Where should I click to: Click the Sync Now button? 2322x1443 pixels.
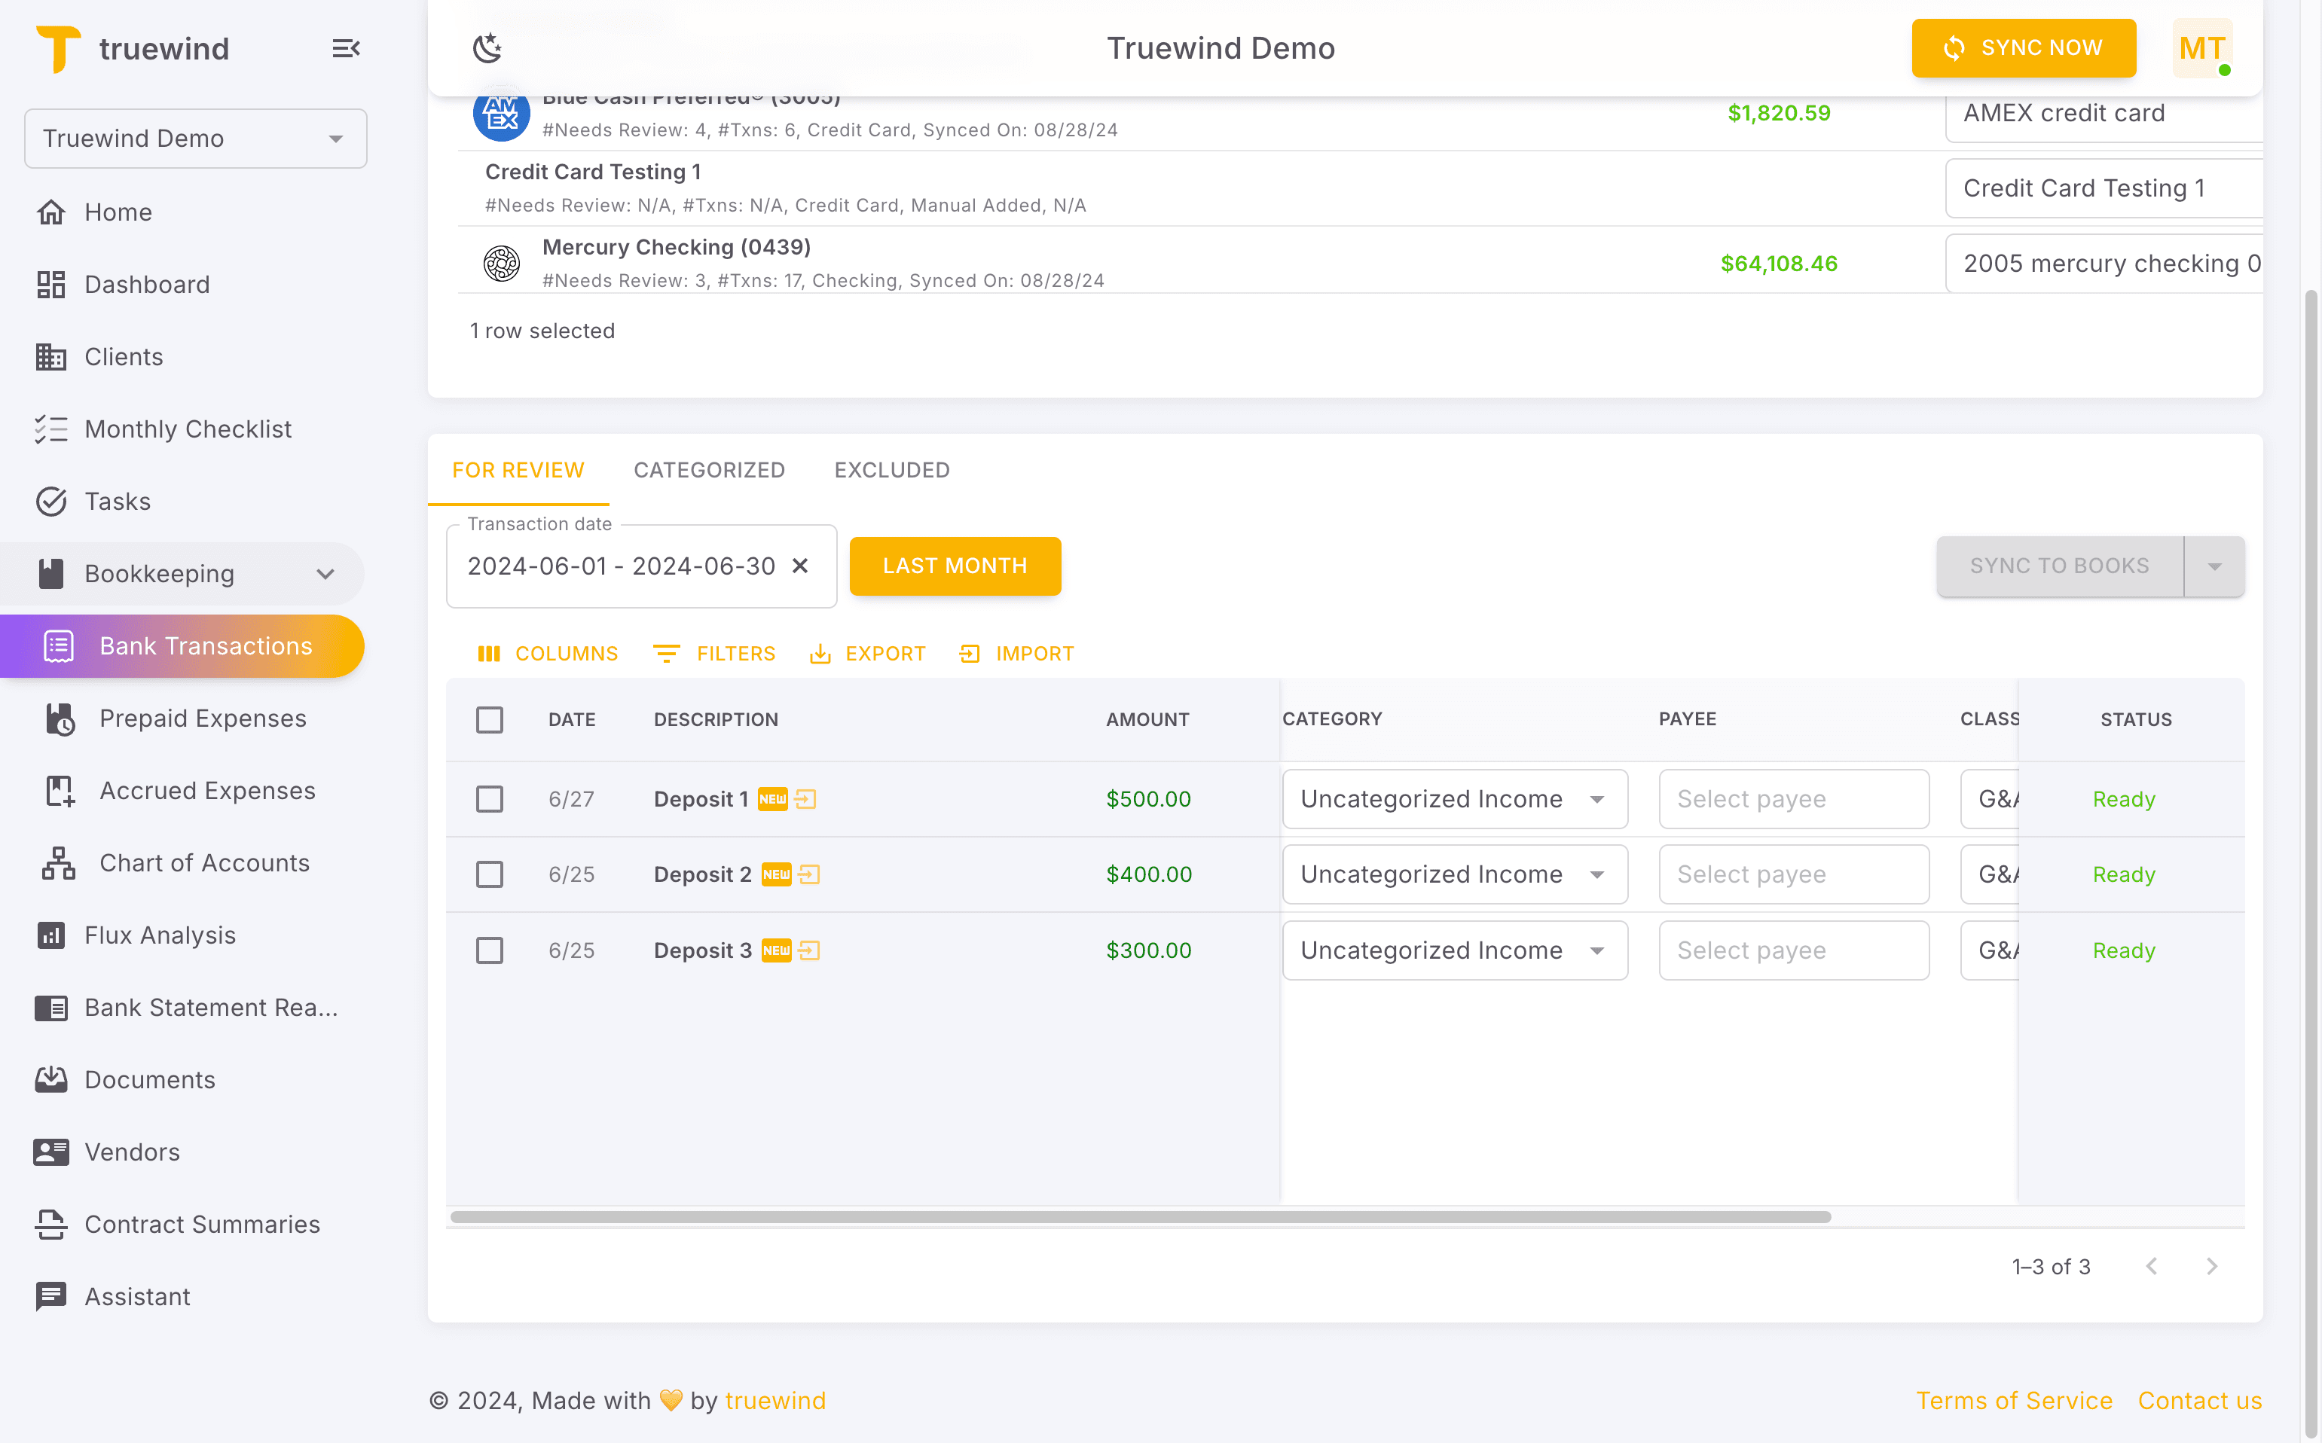[2023, 47]
